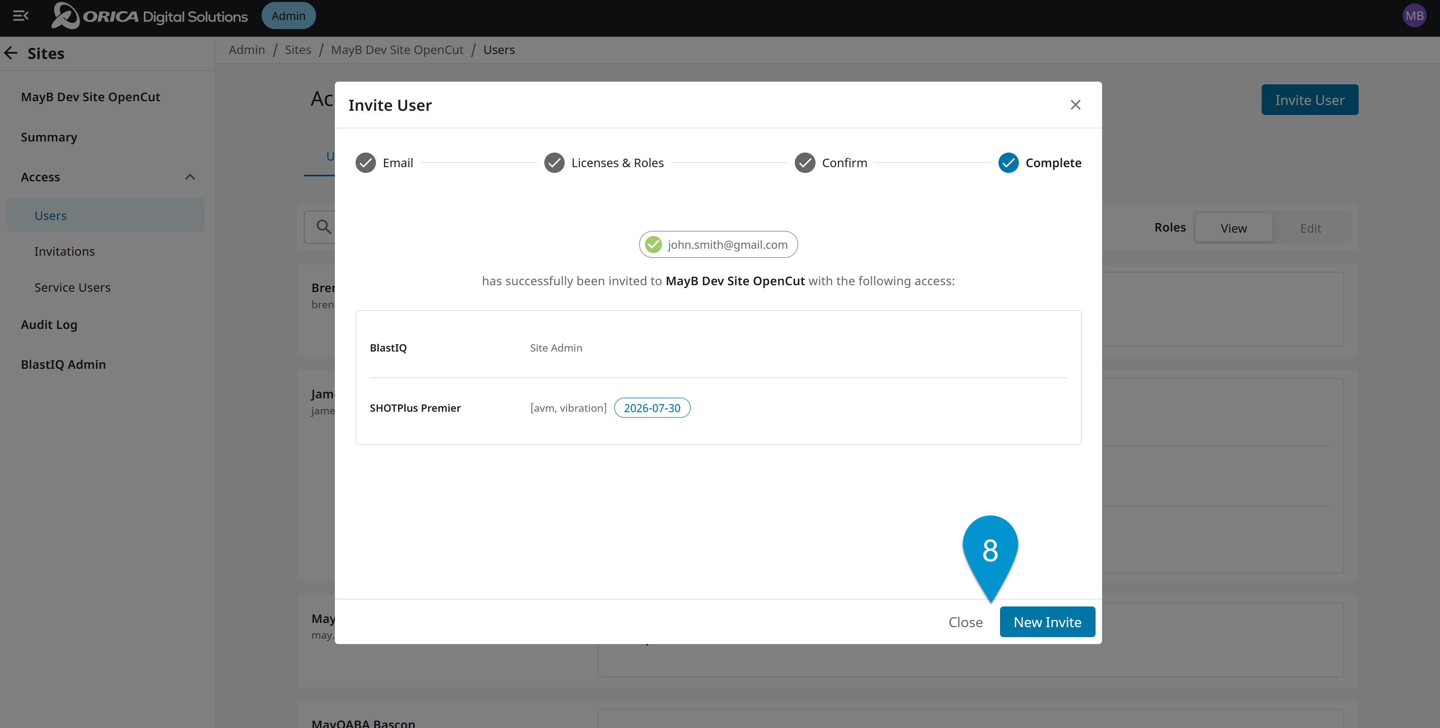Open BlastIQ Admin in the sidebar
1440x728 pixels.
click(63, 364)
